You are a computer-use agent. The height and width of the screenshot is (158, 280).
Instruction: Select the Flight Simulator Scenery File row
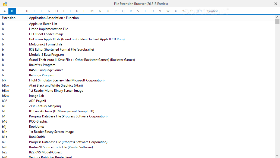137,80
